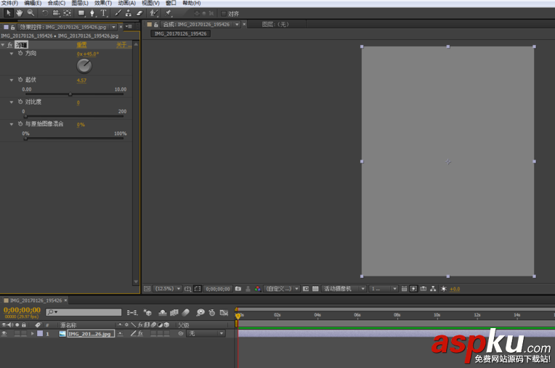Select the Horizontal Type tool

pyautogui.click(x=104, y=13)
